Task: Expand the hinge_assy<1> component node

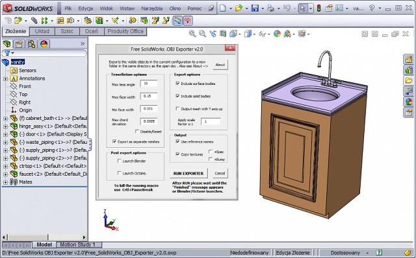Action: (5, 126)
